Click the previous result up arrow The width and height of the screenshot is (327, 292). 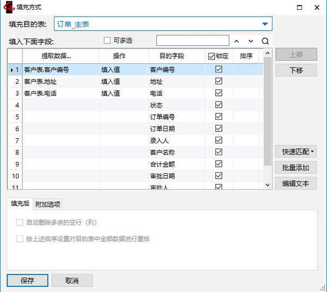tap(237, 41)
